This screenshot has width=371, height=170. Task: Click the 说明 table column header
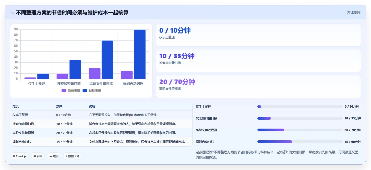92,106
